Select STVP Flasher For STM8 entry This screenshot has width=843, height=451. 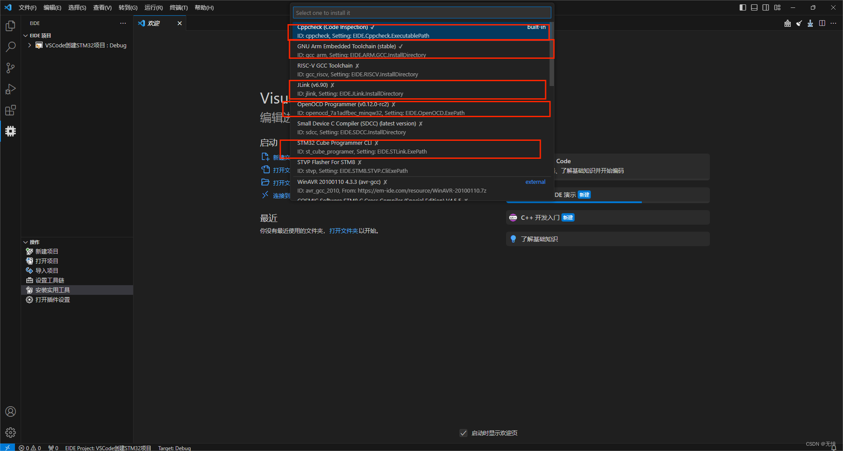(x=421, y=166)
